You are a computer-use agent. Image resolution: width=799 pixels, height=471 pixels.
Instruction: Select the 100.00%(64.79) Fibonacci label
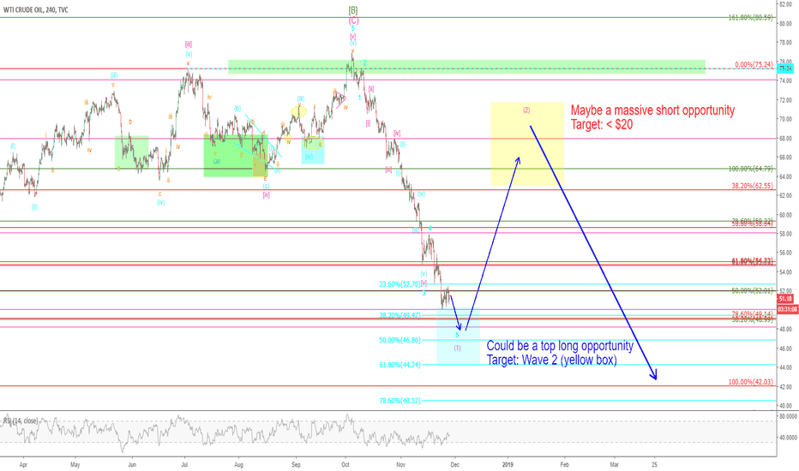point(750,169)
